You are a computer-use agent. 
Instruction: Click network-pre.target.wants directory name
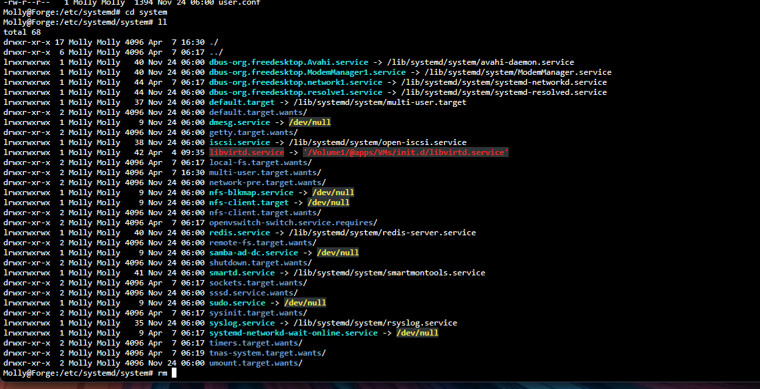pyautogui.click(x=265, y=182)
